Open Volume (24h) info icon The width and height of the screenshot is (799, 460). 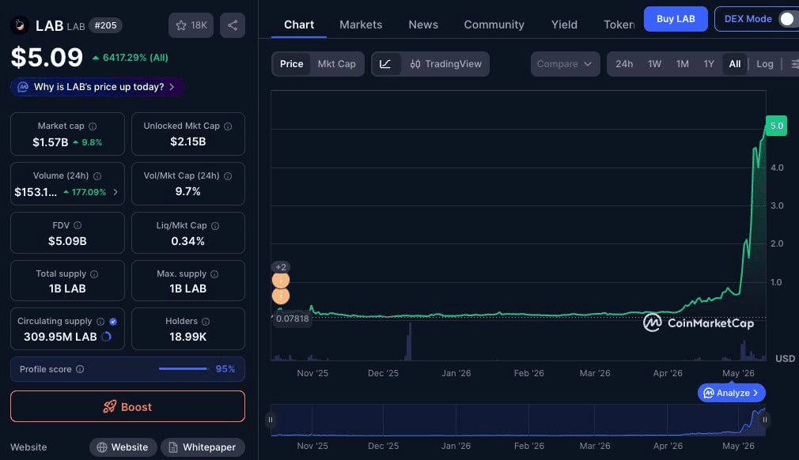[97, 176]
